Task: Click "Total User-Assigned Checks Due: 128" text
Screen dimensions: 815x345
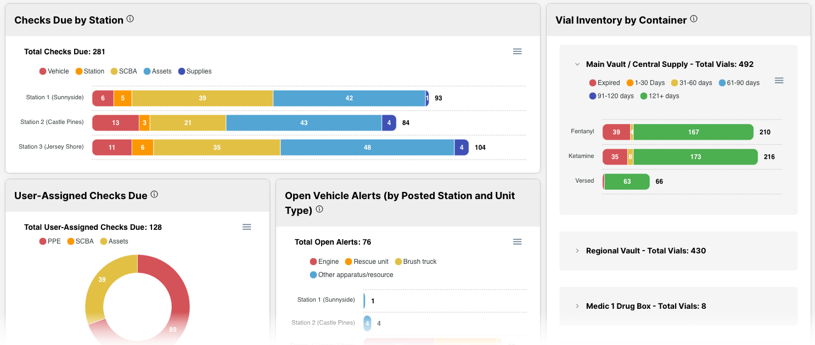Action: click(x=93, y=227)
